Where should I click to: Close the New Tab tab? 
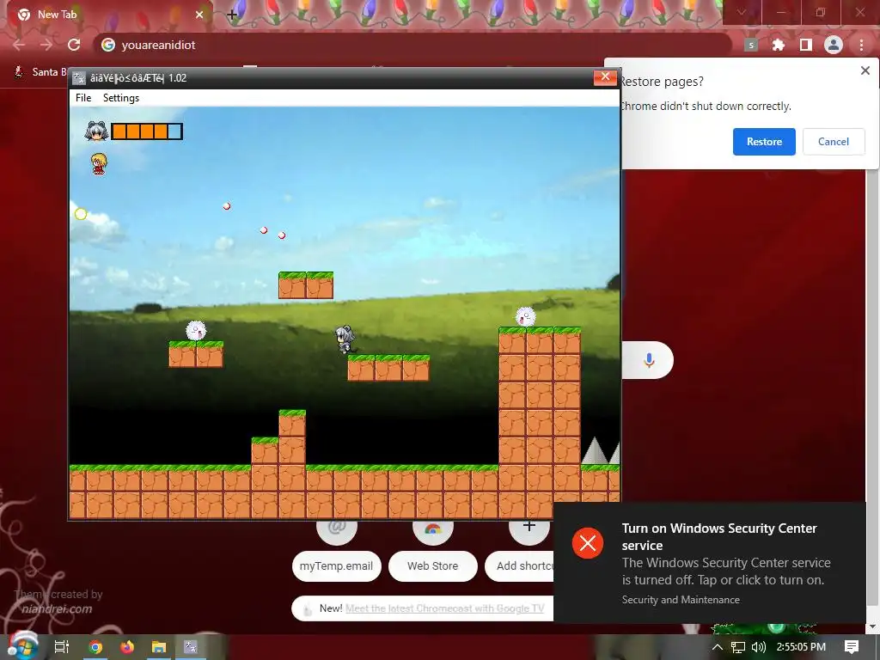tap(199, 15)
